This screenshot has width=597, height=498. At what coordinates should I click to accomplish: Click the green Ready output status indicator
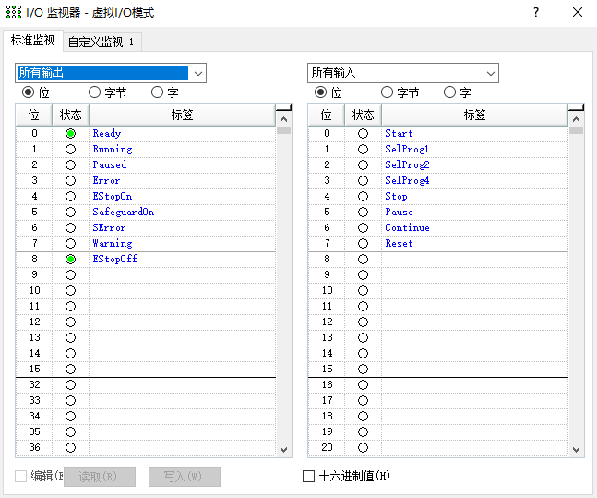(70, 134)
